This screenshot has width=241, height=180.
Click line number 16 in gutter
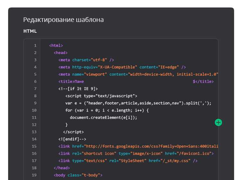34,153
